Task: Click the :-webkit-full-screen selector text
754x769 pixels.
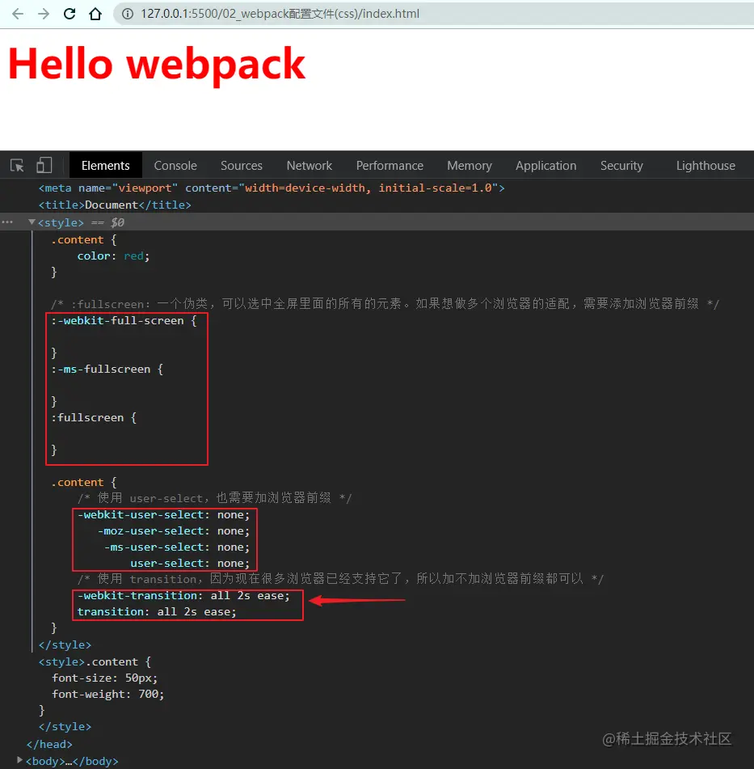Action: [x=117, y=321]
